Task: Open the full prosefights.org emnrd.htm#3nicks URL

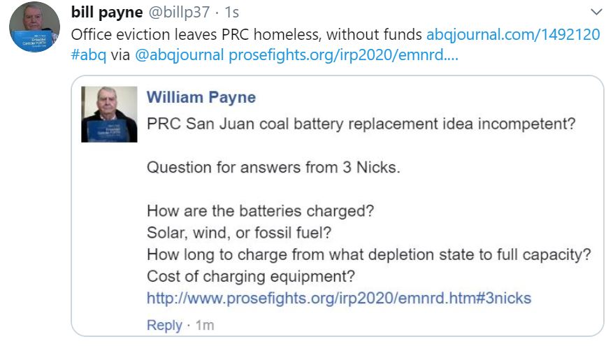Action: pyautogui.click(x=339, y=298)
